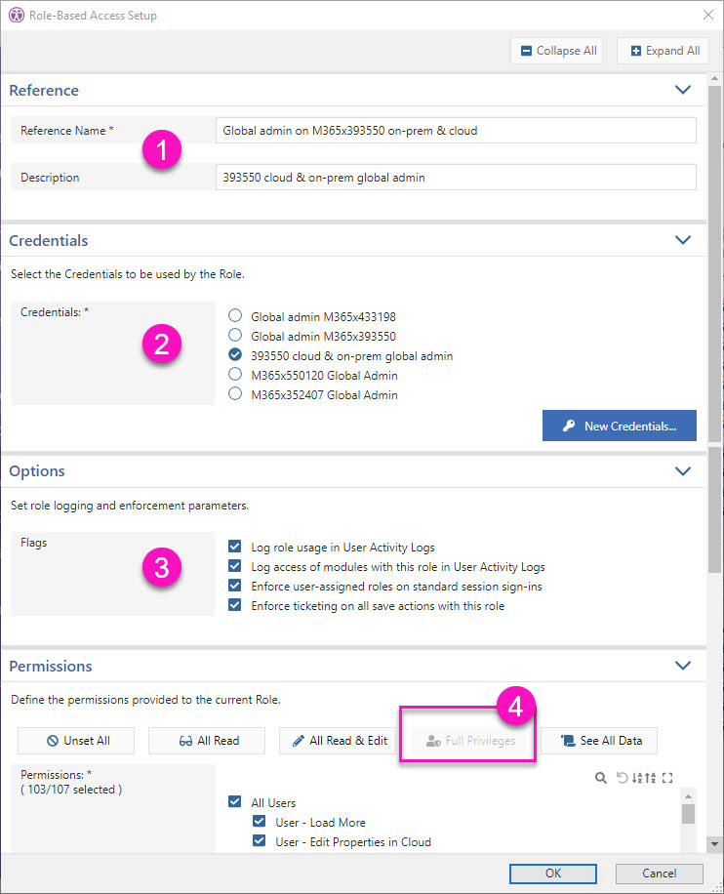
Task: Expand permissions tree using bracket fullscreen icon
Action: [x=668, y=778]
